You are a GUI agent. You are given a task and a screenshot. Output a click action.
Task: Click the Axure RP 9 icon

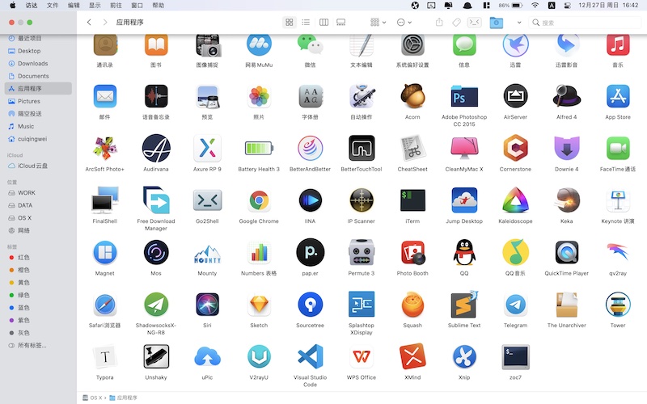pos(207,148)
